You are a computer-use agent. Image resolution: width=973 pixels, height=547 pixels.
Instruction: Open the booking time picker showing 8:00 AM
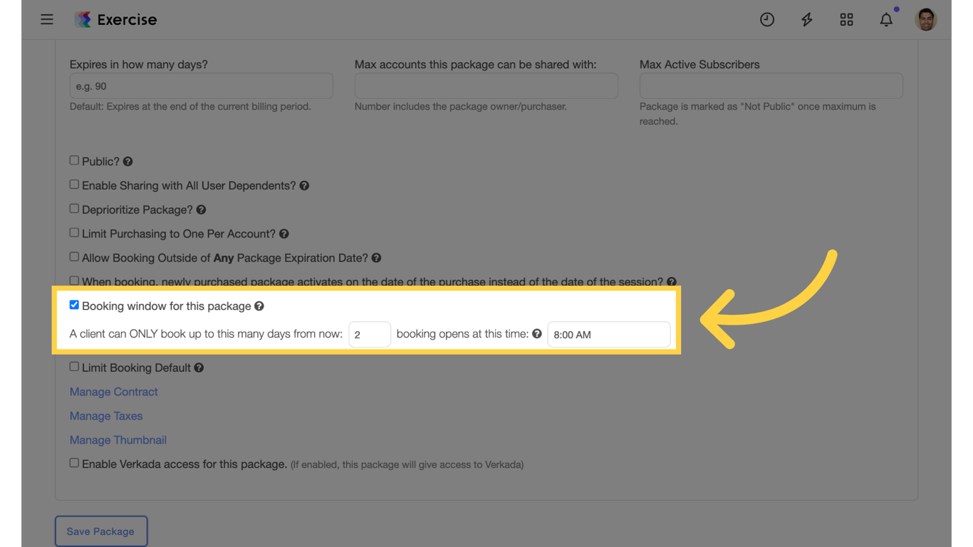pos(608,334)
